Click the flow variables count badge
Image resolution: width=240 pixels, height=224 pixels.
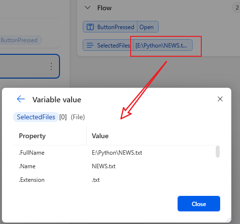click(x=237, y=8)
